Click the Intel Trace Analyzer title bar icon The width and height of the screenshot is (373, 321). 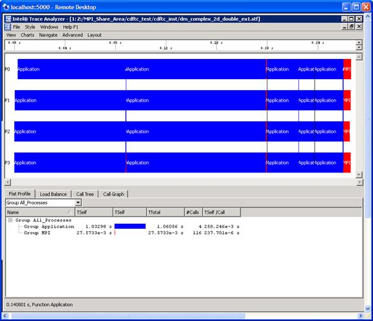pyautogui.click(x=8, y=19)
